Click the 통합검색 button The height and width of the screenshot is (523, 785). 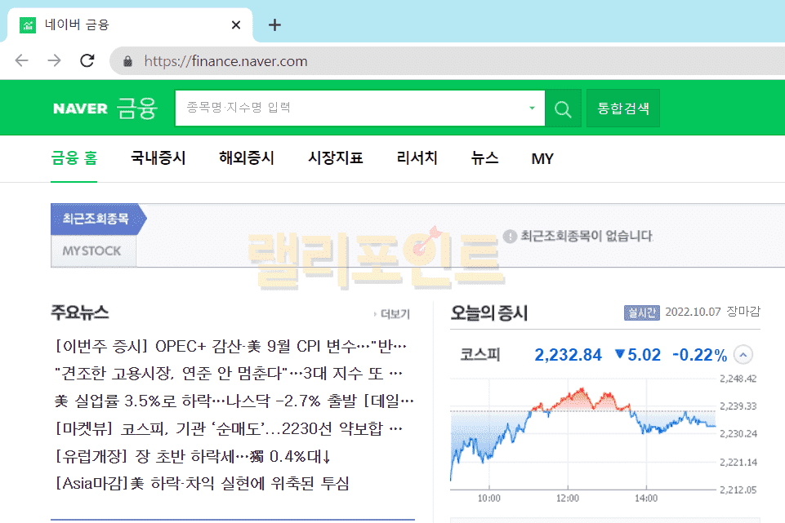[623, 109]
